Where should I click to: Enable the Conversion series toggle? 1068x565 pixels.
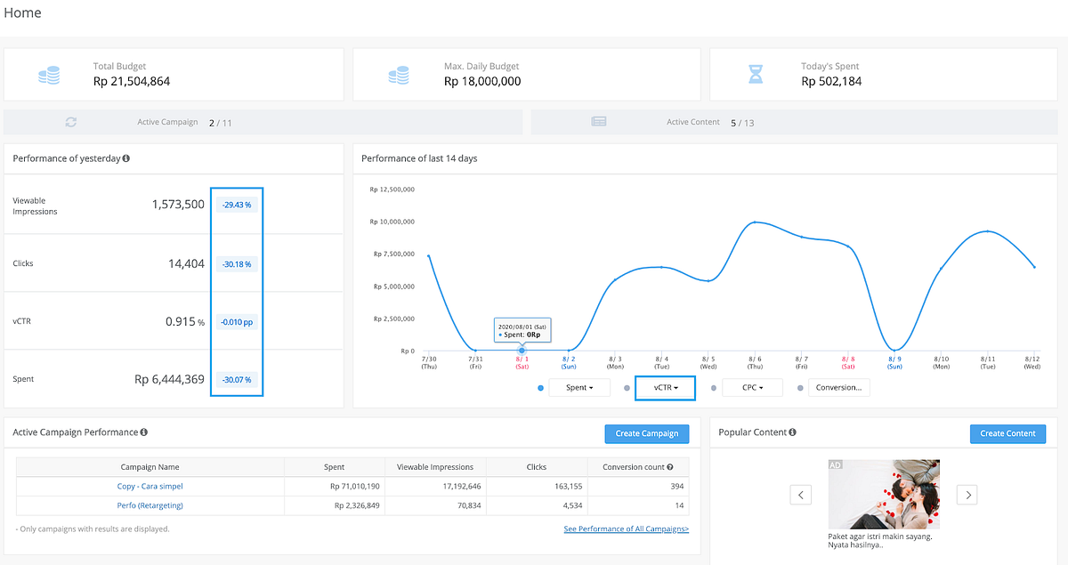click(800, 387)
